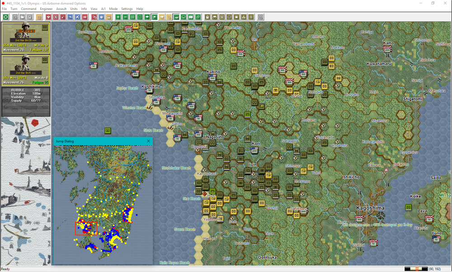Viewport: 452px width, 272px height.
Task: Open the Assault menu
Action: pos(61,9)
